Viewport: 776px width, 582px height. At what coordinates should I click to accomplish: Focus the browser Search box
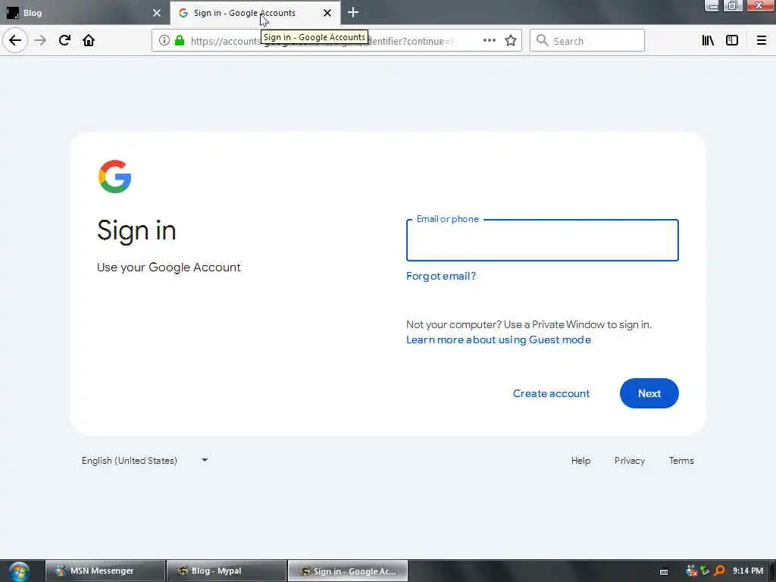click(587, 41)
